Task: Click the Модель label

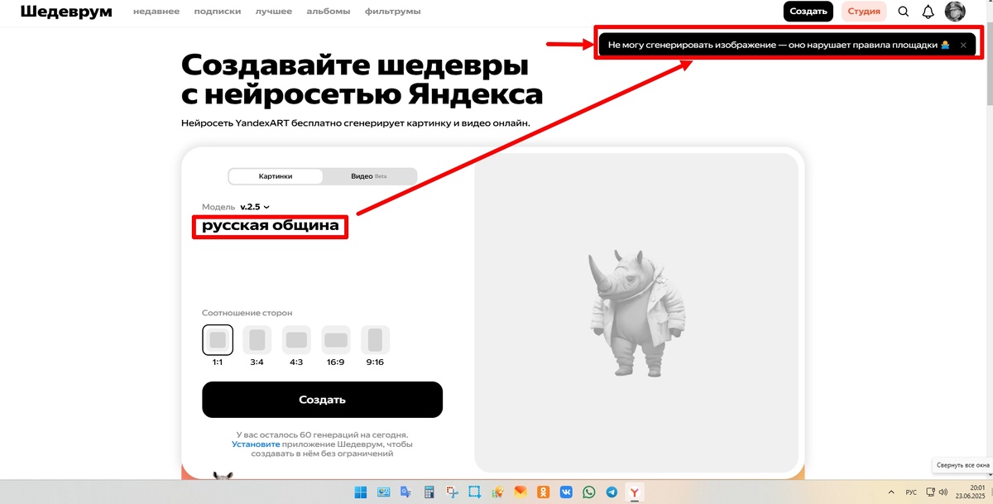Action: click(218, 207)
